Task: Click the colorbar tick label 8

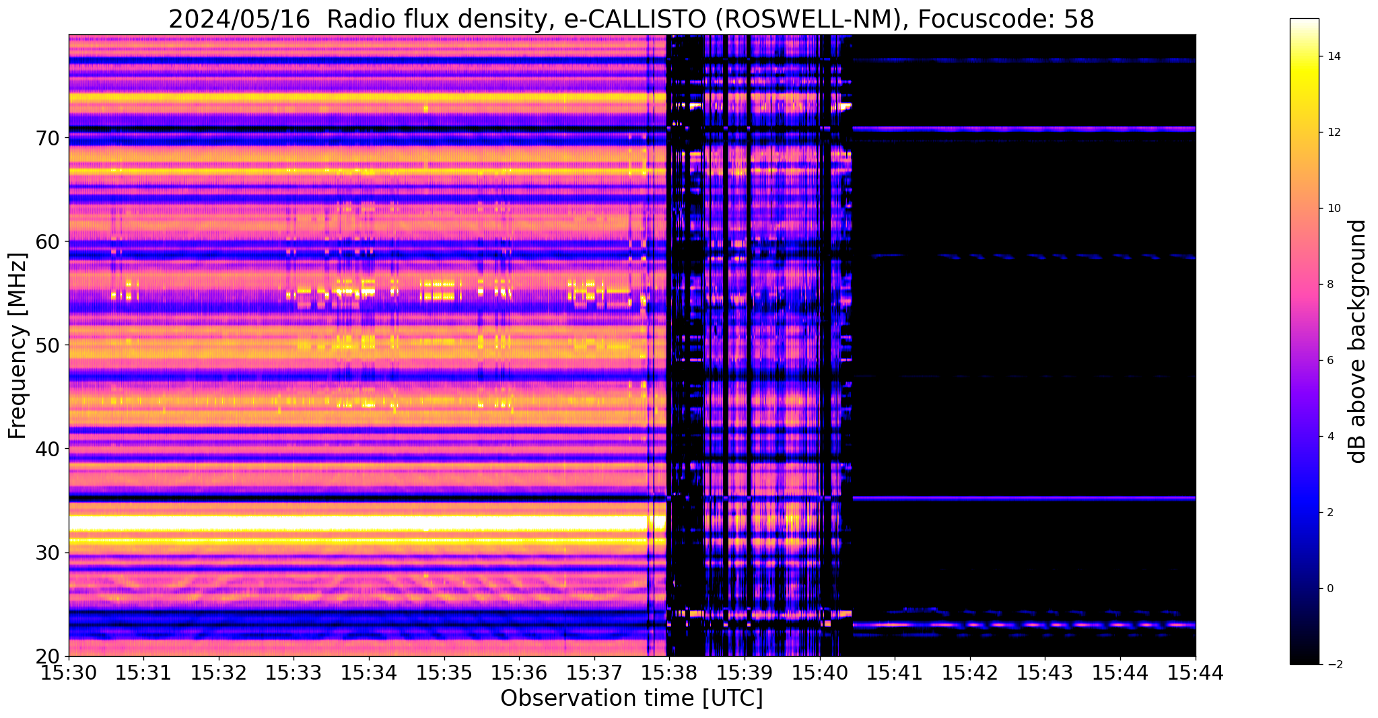Action: [1330, 285]
